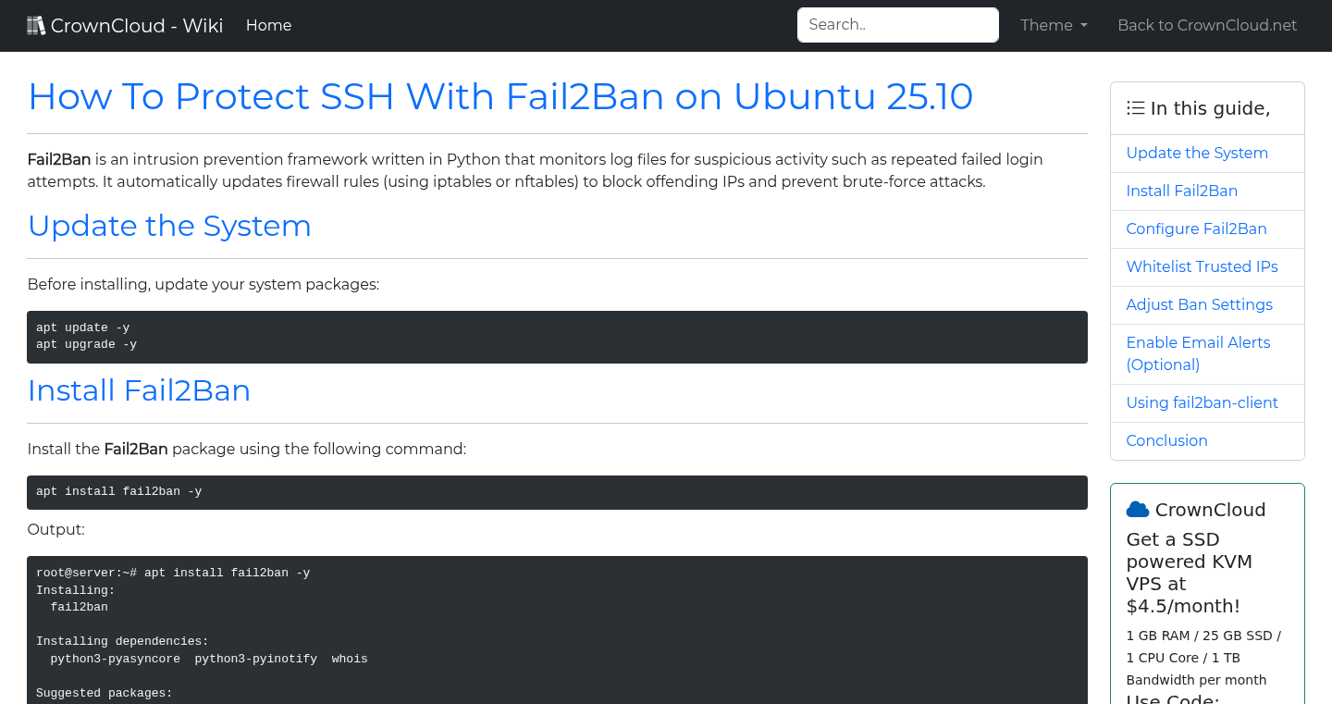Click the 'Update the System' article heading
Screen dimensions: 1332x704
pos(169,226)
